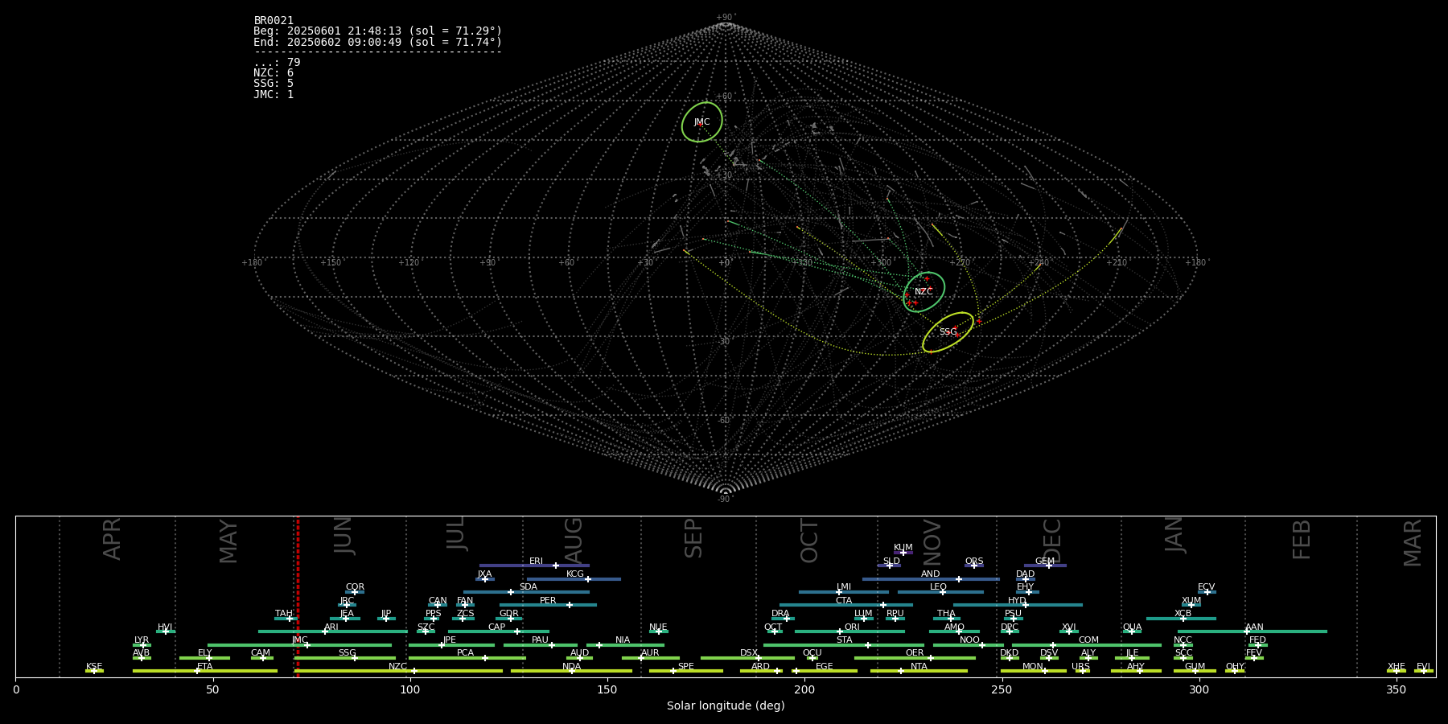Click the 'Solar longitude (deg)' axis label
1448x724 pixels.
coord(726,705)
